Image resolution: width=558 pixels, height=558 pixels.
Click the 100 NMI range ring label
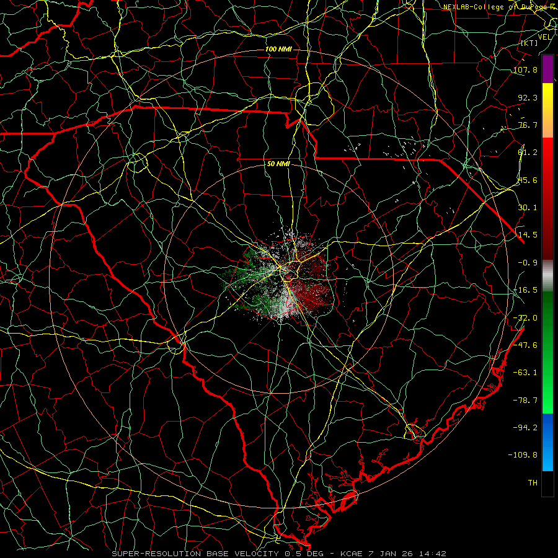click(x=278, y=49)
